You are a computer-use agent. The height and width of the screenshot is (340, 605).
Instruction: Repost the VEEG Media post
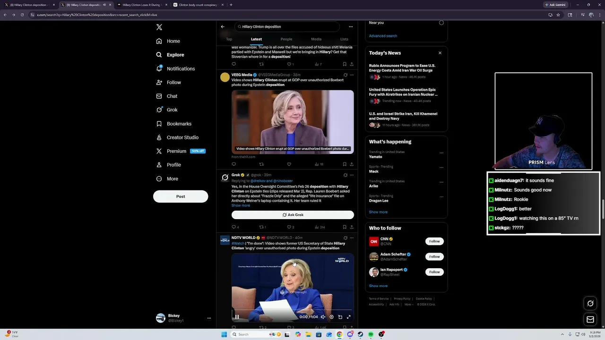coord(261,164)
